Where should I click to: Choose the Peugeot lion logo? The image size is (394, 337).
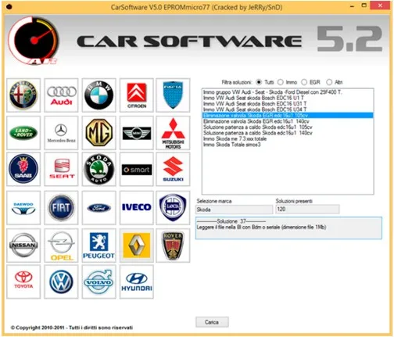click(x=98, y=246)
